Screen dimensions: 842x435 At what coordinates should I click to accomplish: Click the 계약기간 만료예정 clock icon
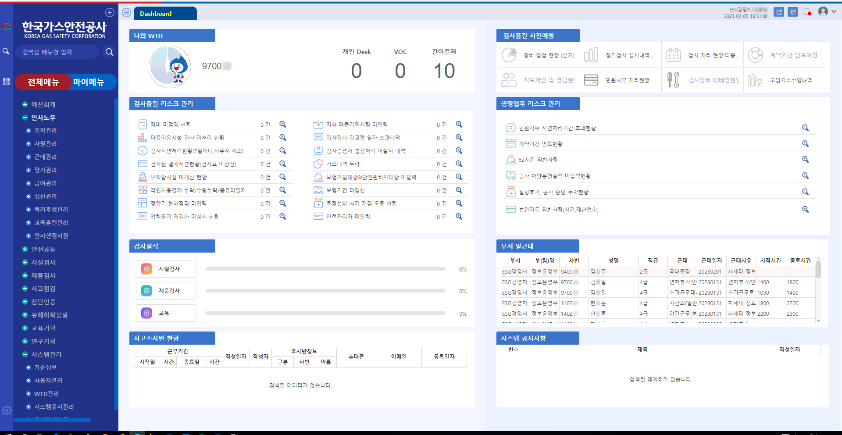coord(755,54)
